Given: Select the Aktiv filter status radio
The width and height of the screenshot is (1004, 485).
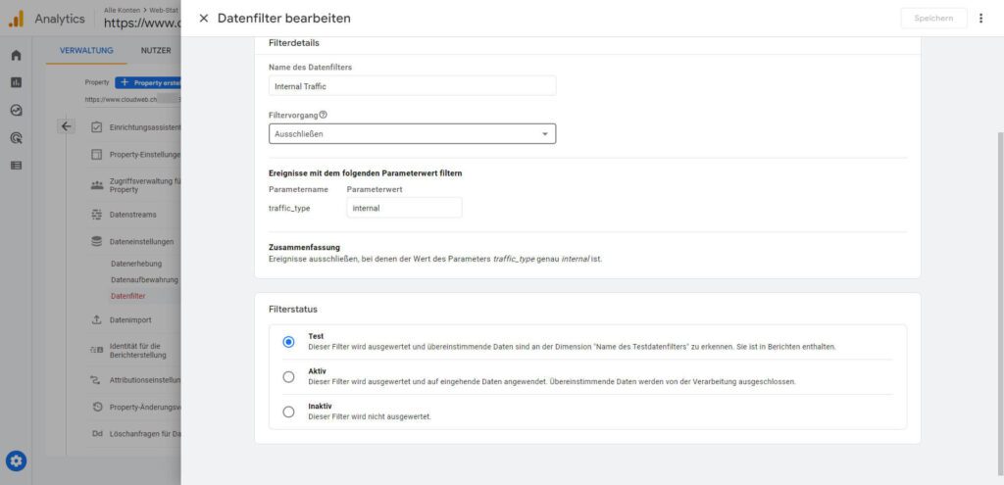Looking at the screenshot, I should click(289, 377).
